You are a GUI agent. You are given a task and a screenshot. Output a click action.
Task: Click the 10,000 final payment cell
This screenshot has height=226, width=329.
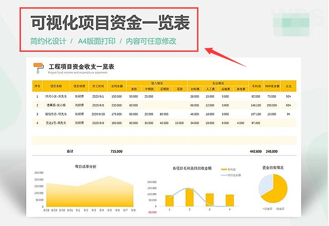179,123
